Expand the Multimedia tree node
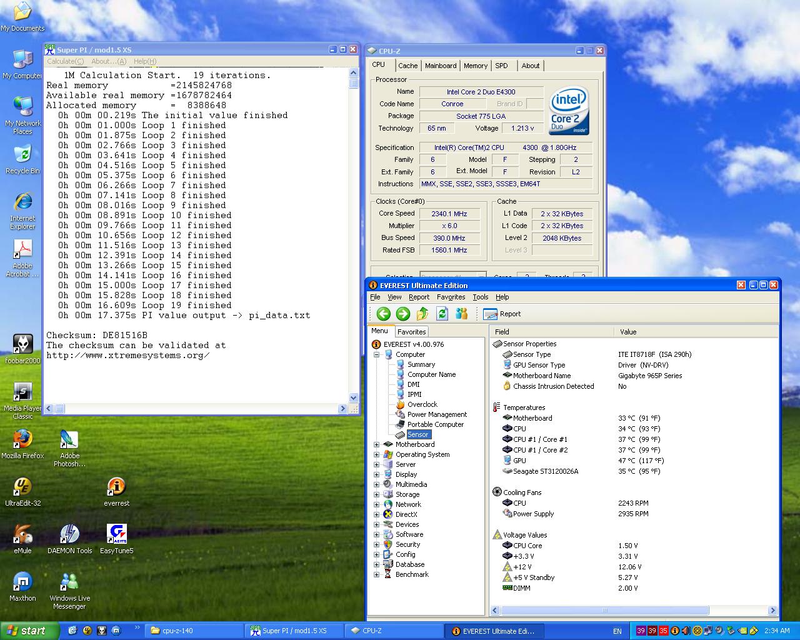 pyautogui.click(x=377, y=484)
